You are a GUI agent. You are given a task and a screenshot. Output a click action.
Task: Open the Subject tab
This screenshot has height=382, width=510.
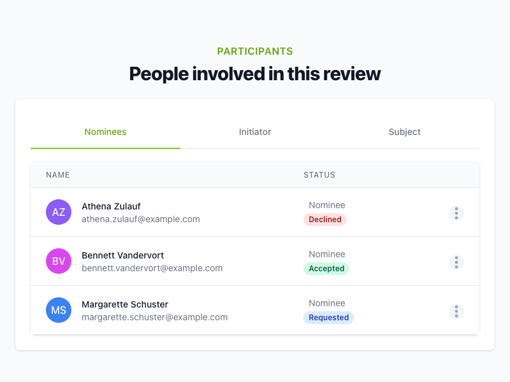tap(404, 132)
